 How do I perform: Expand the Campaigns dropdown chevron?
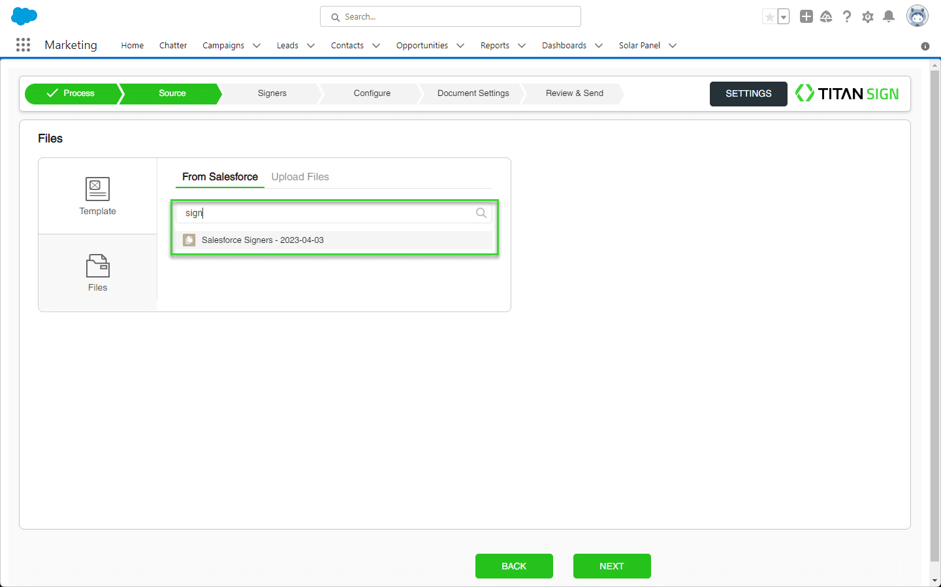pyautogui.click(x=257, y=46)
